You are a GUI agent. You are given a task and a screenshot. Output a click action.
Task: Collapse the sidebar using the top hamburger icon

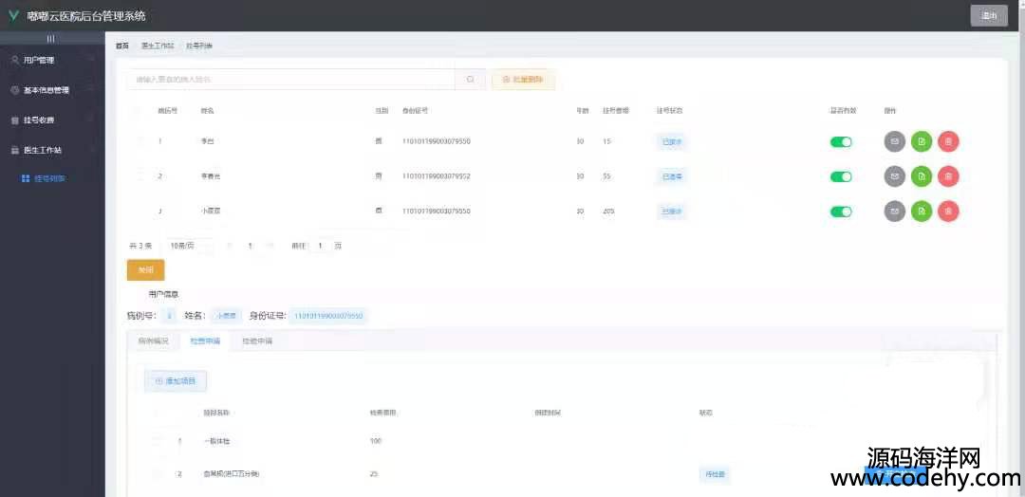coord(50,39)
